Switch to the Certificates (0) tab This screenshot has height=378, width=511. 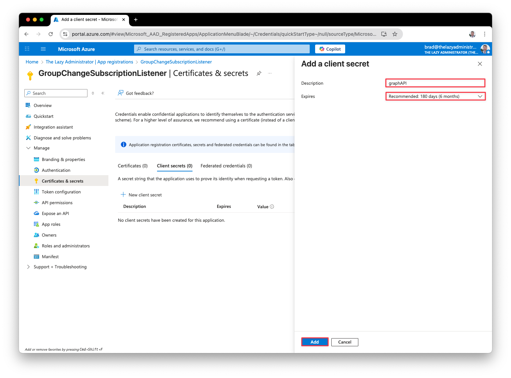tap(132, 166)
